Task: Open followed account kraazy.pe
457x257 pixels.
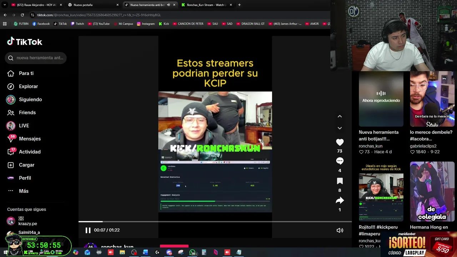Action: (x=22, y=221)
